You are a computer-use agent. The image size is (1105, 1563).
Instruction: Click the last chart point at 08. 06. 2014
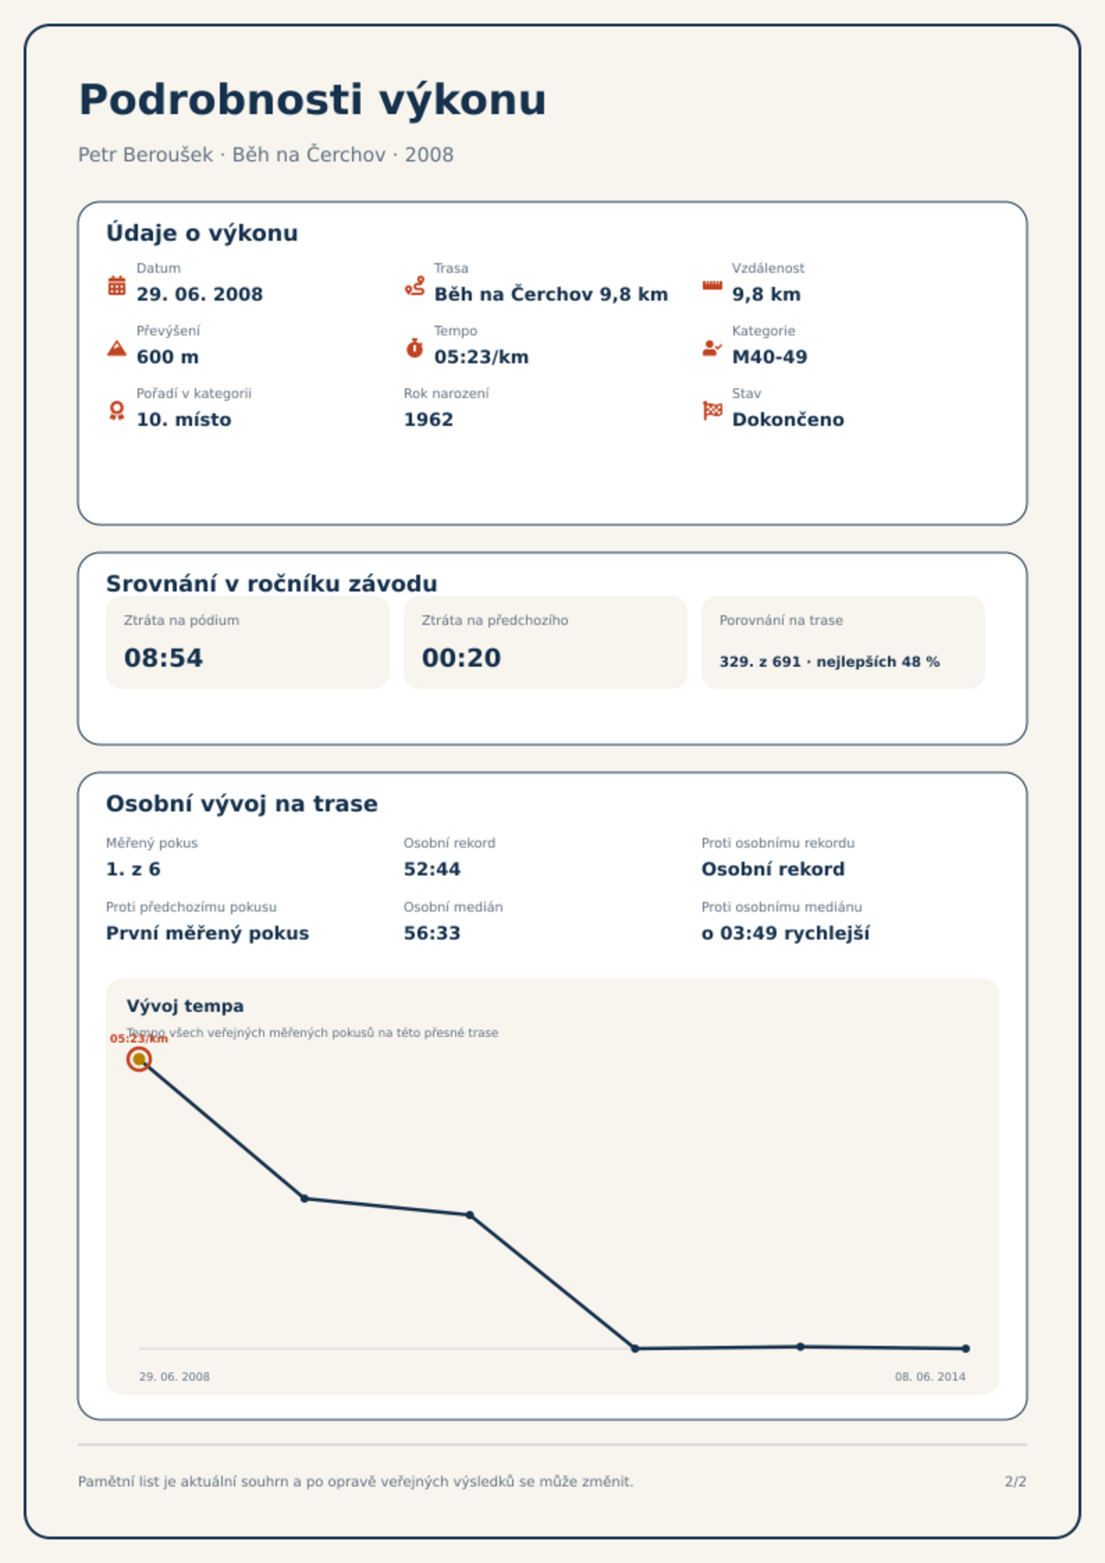[966, 1349]
